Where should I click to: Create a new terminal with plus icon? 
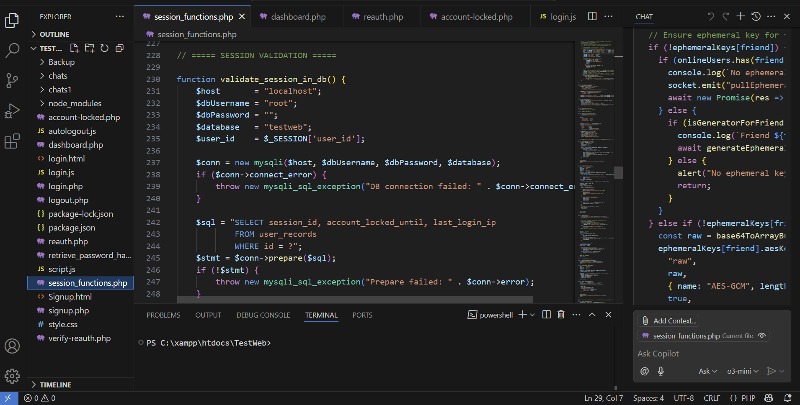click(523, 315)
